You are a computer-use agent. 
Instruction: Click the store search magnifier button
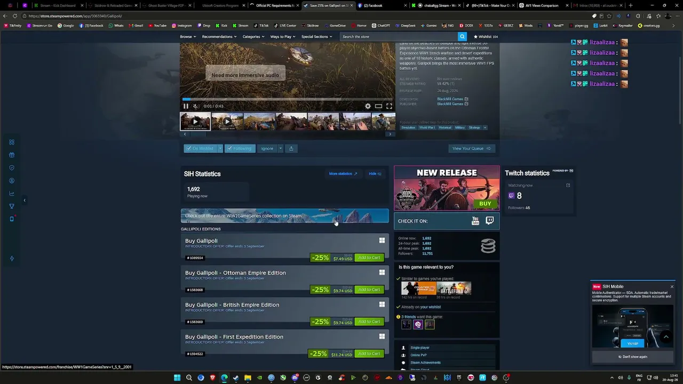(463, 37)
